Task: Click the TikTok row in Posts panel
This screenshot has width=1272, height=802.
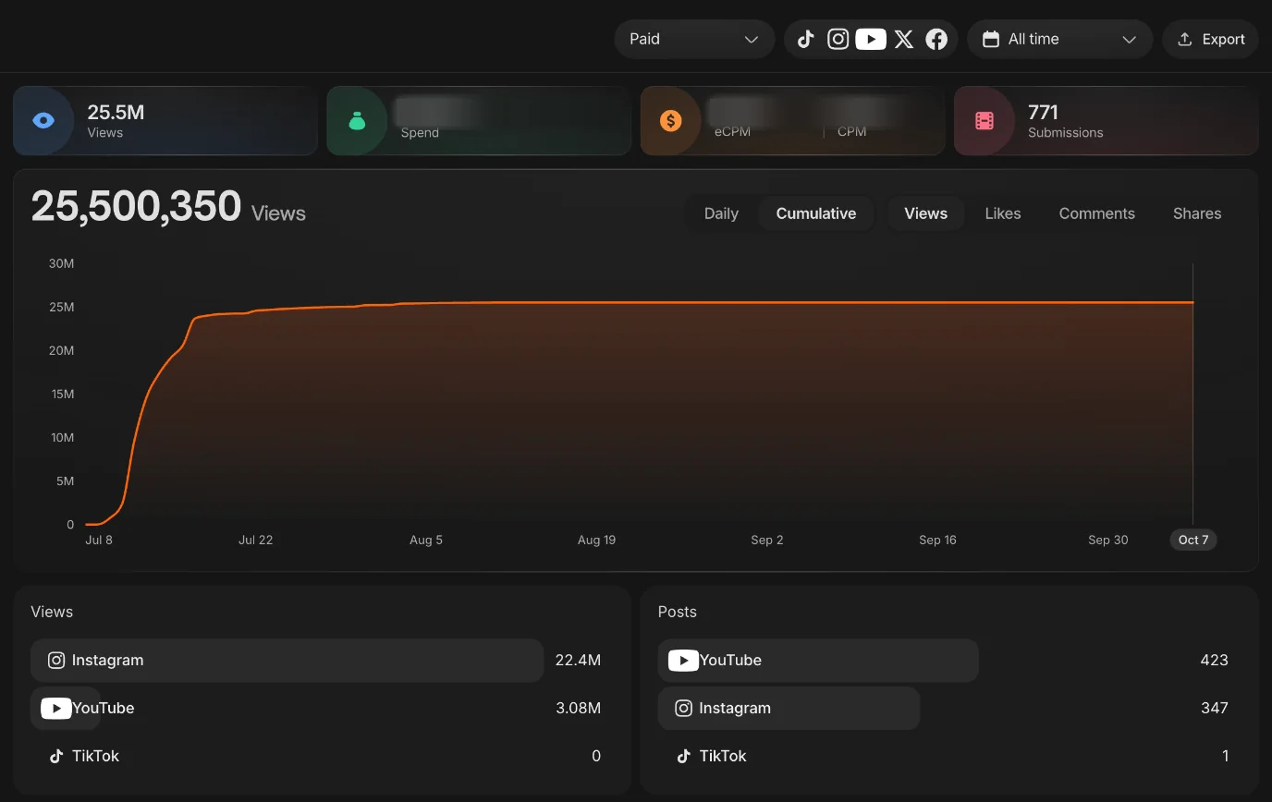Action: click(949, 756)
